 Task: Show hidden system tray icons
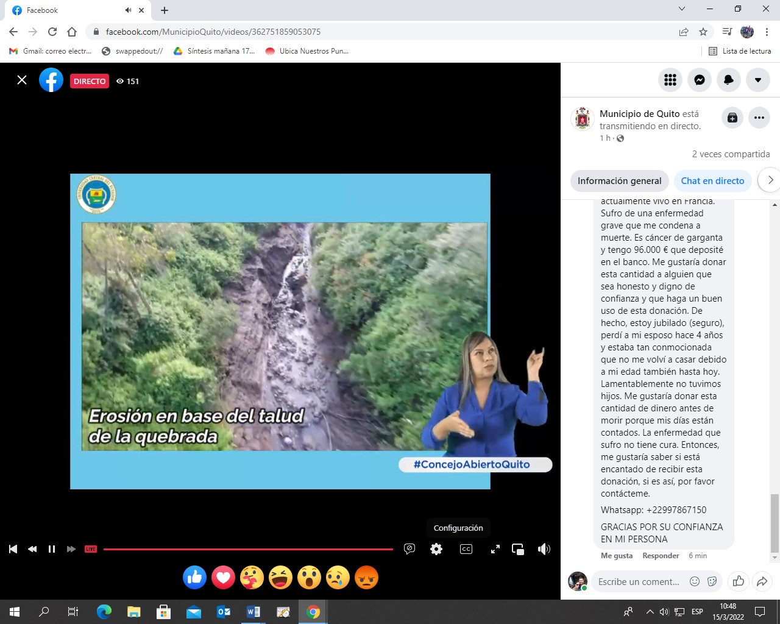point(650,612)
